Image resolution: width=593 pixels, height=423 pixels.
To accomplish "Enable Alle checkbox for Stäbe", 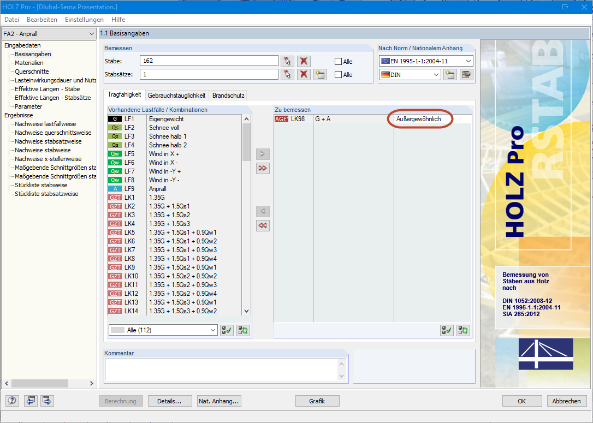I will [x=338, y=62].
